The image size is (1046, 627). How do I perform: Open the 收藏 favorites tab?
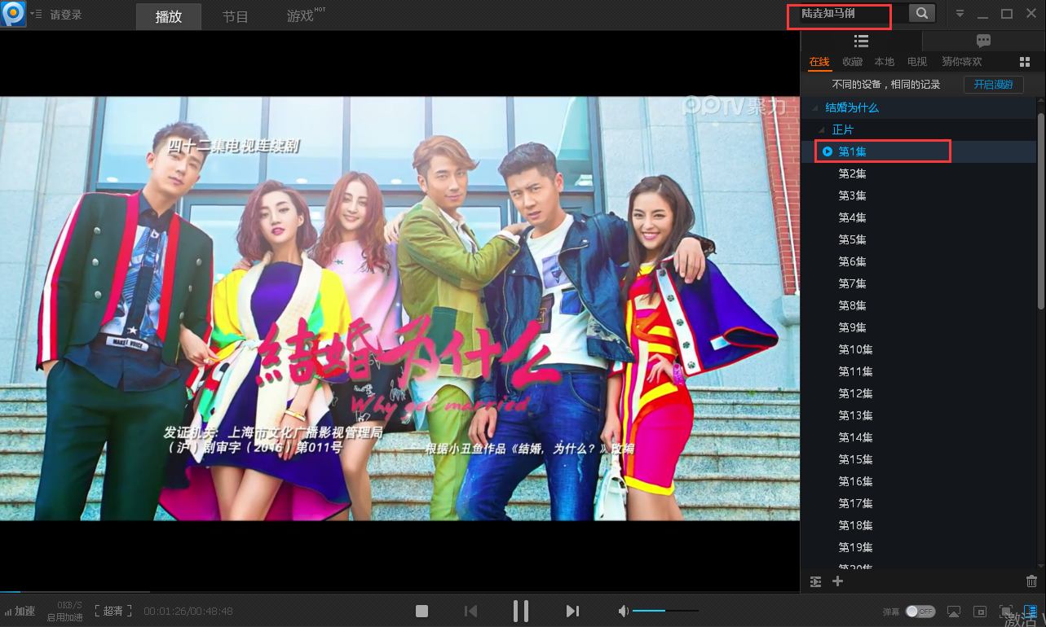[852, 62]
